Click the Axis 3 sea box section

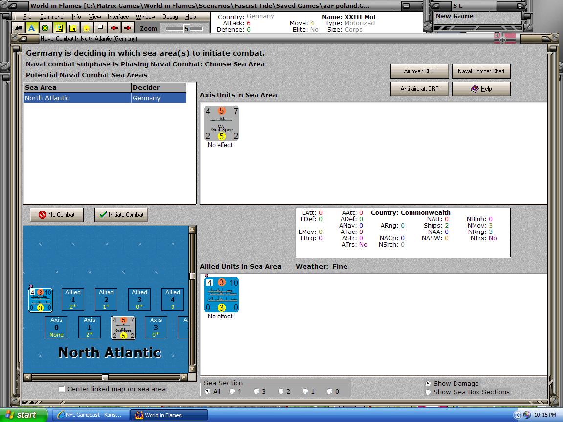click(x=156, y=327)
